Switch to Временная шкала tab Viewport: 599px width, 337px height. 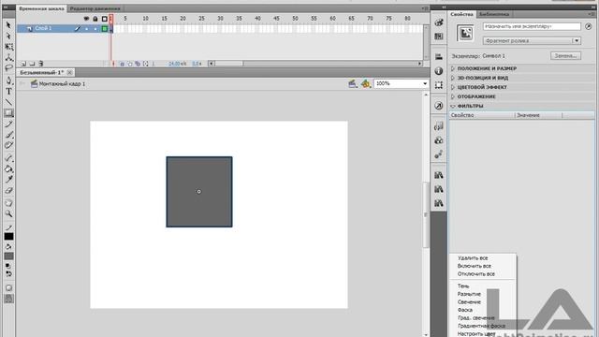(x=41, y=8)
